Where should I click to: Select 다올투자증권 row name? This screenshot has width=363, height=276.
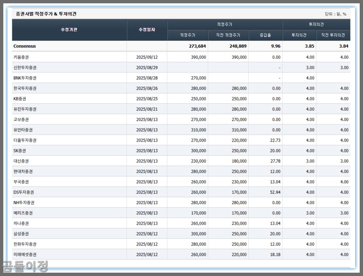coord(25,140)
